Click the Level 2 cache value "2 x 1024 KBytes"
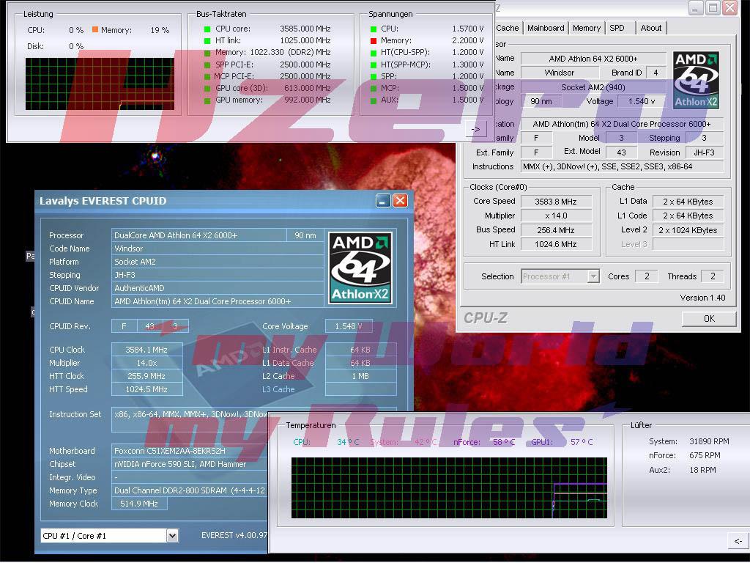750x563 pixels. [688, 230]
